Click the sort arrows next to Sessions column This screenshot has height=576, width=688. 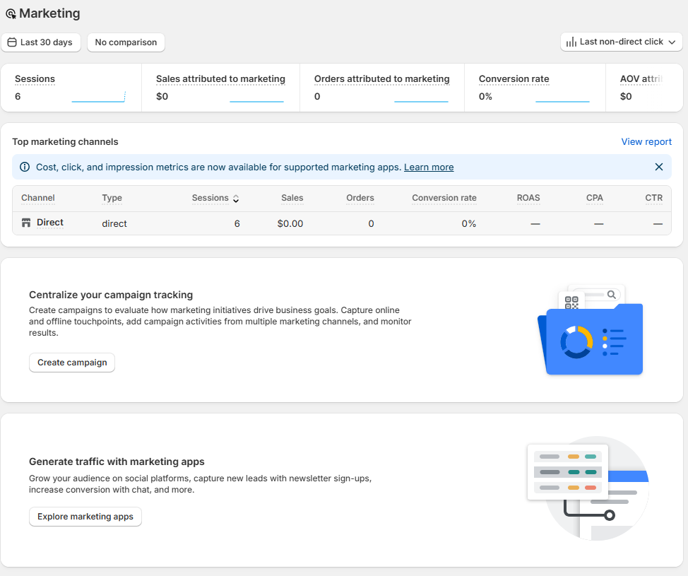tap(236, 199)
